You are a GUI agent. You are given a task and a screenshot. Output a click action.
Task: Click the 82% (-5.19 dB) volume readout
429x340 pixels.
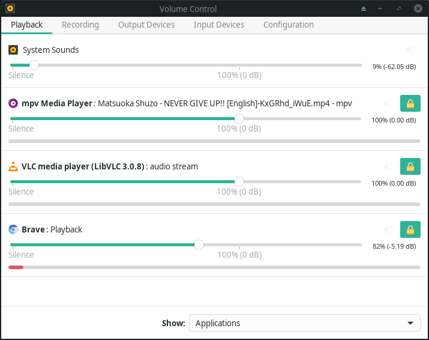pos(394,246)
